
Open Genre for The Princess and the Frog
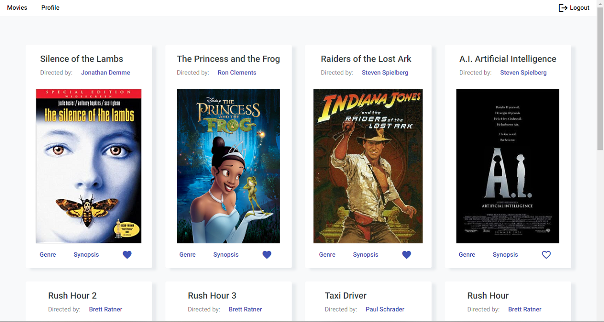coord(188,255)
